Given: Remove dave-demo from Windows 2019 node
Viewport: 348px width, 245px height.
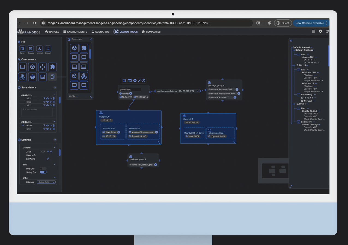Looking at the screenshot, I should pos(119,132).
